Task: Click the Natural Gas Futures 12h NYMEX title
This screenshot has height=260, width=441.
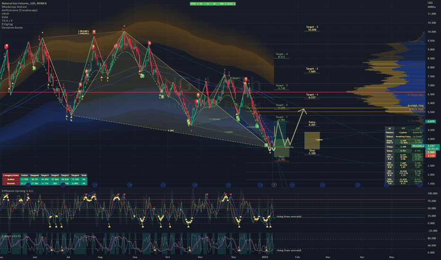Action: point(24,3)
